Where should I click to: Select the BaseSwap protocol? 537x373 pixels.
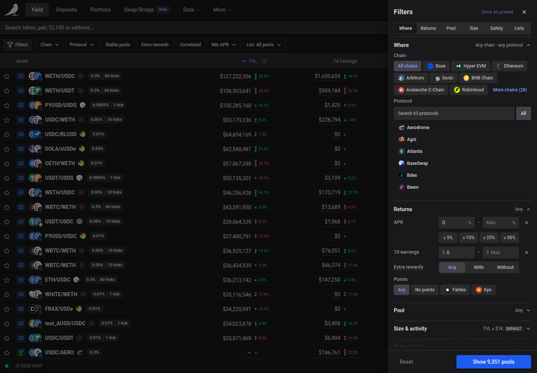coord(462,163)
